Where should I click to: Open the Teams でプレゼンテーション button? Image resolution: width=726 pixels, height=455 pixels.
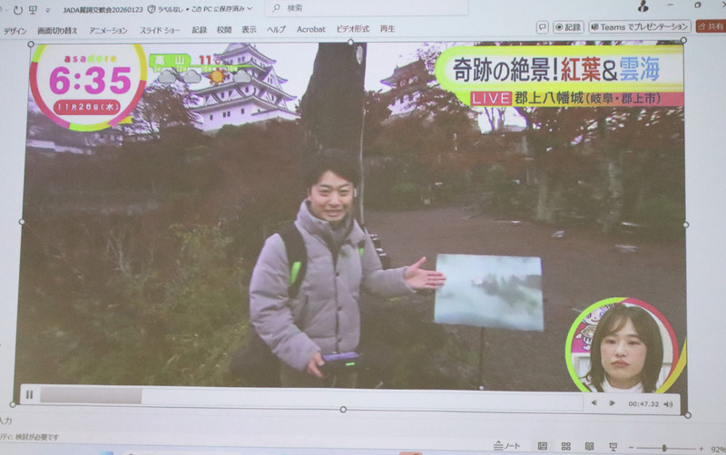point(639,27)
